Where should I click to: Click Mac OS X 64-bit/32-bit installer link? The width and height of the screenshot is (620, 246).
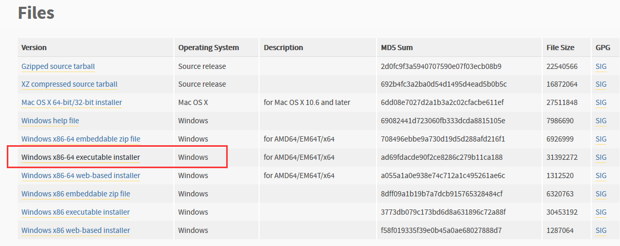pos(72,102)
